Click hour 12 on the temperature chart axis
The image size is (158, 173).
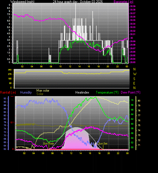[71, 153]
